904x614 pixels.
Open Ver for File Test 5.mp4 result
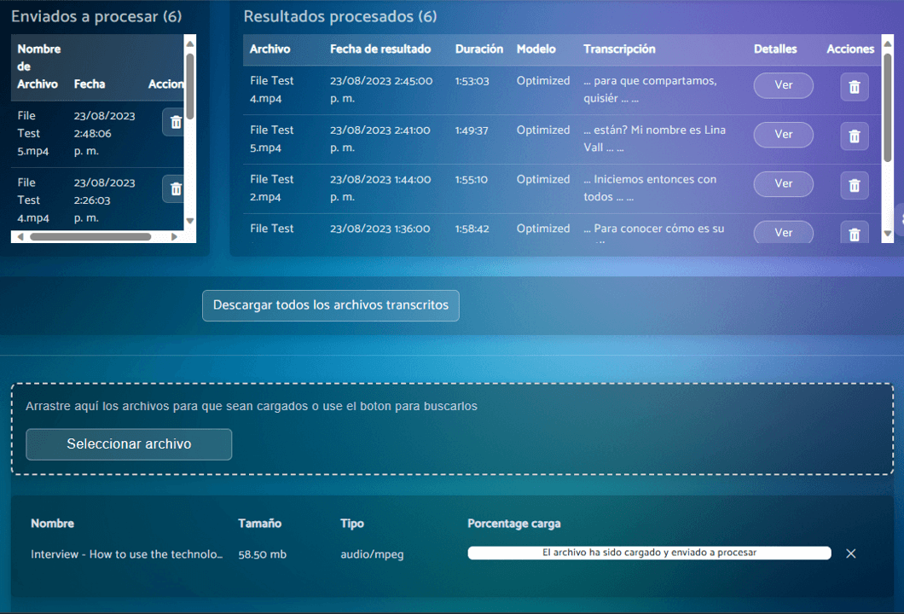pos(783,135)
